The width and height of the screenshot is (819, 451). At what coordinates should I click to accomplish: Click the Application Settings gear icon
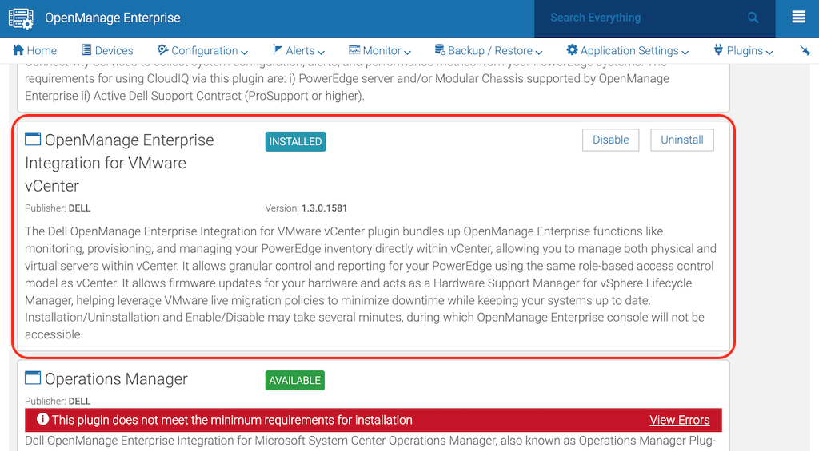pos(573,50)
